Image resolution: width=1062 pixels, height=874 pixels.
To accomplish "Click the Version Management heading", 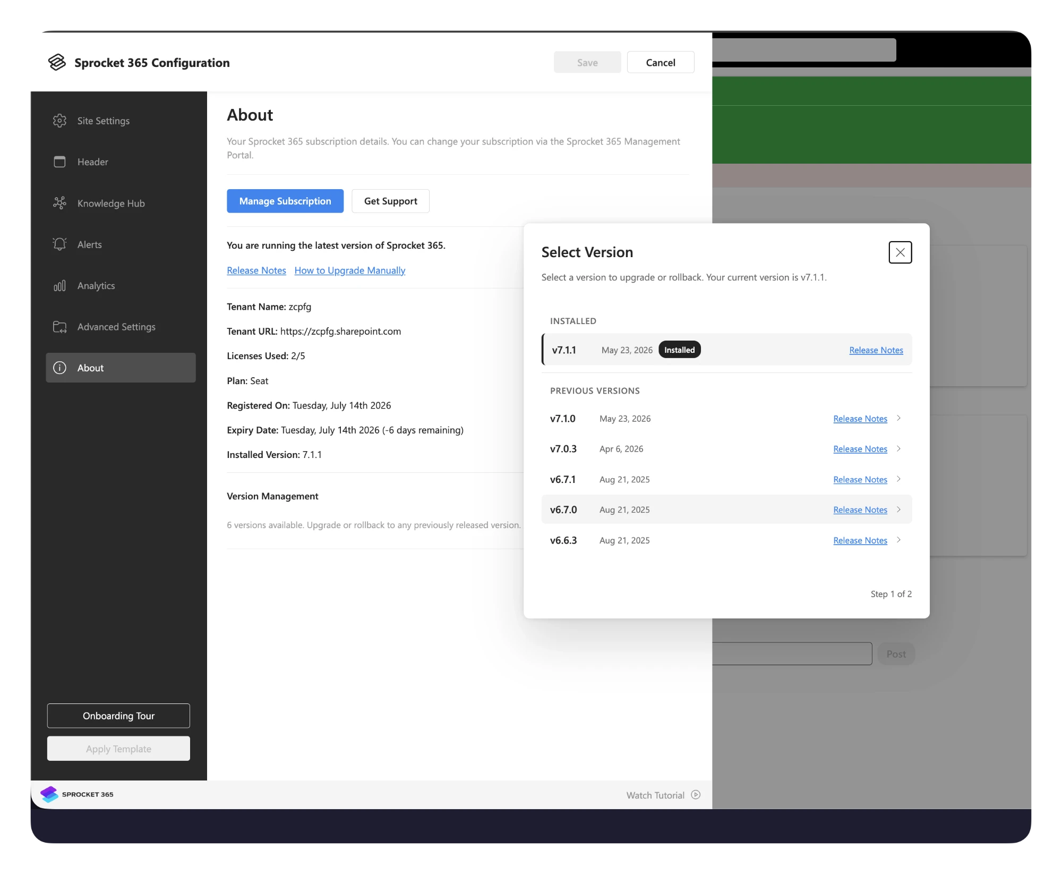I will (272, 496).
